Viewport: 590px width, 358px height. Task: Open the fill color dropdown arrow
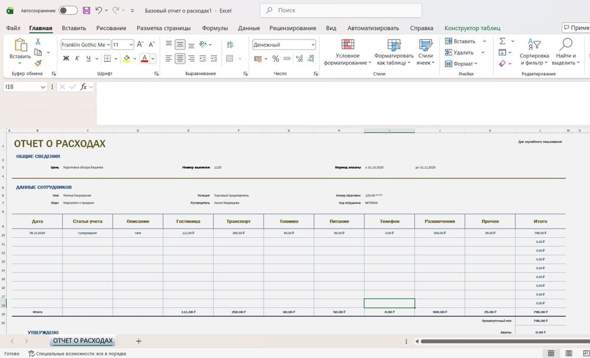point(135,59)
